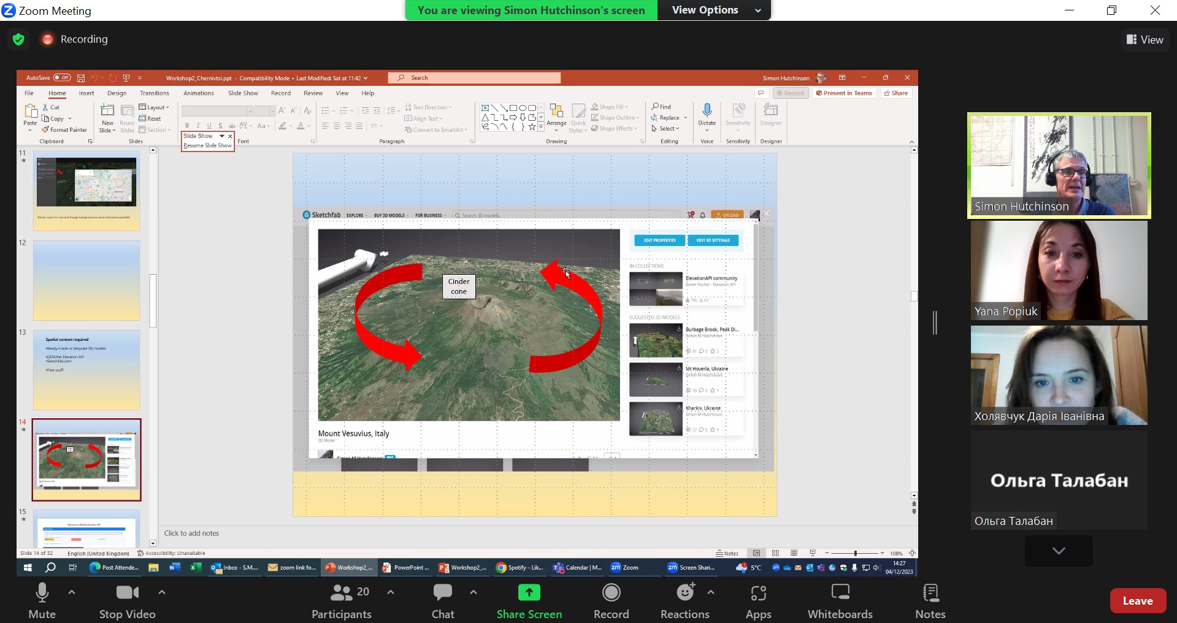Click Find in the Editing group
1177x623 pixels.
tap(662, 107)
